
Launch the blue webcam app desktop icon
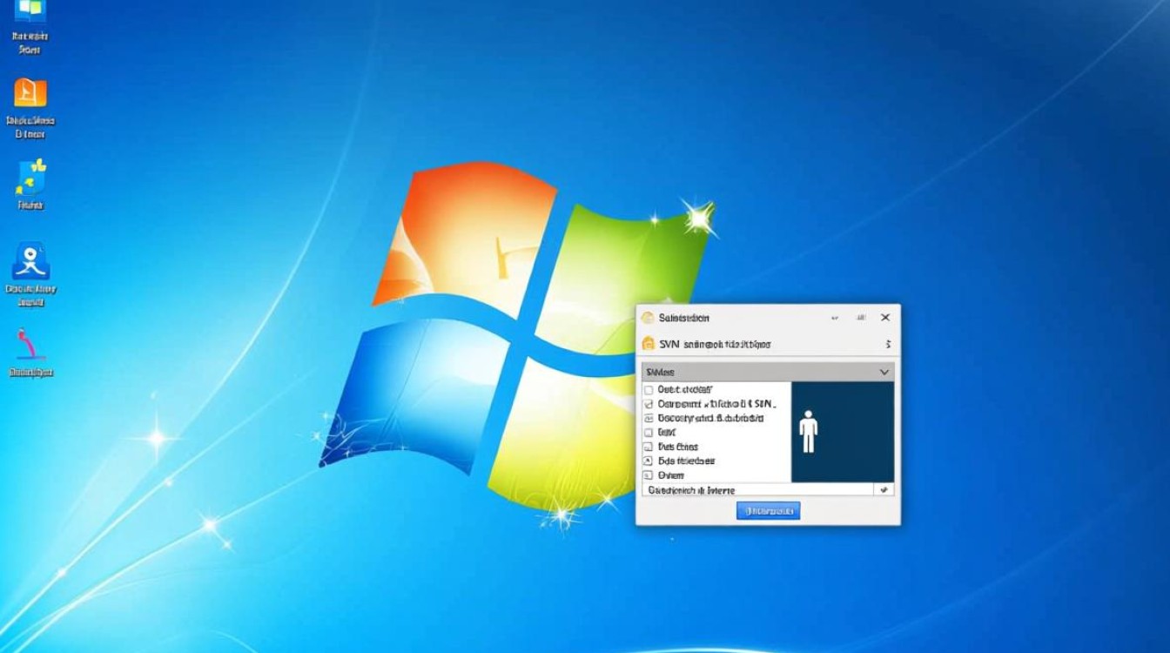[x=30, y=259]
